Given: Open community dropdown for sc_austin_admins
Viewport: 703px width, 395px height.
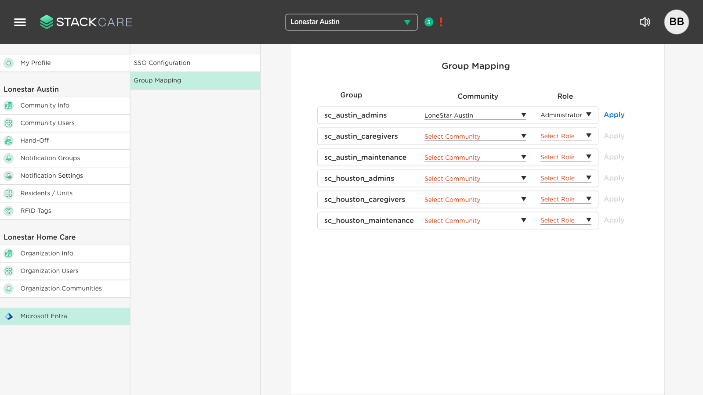Looking at the screenshot, I should coord(475,115).
